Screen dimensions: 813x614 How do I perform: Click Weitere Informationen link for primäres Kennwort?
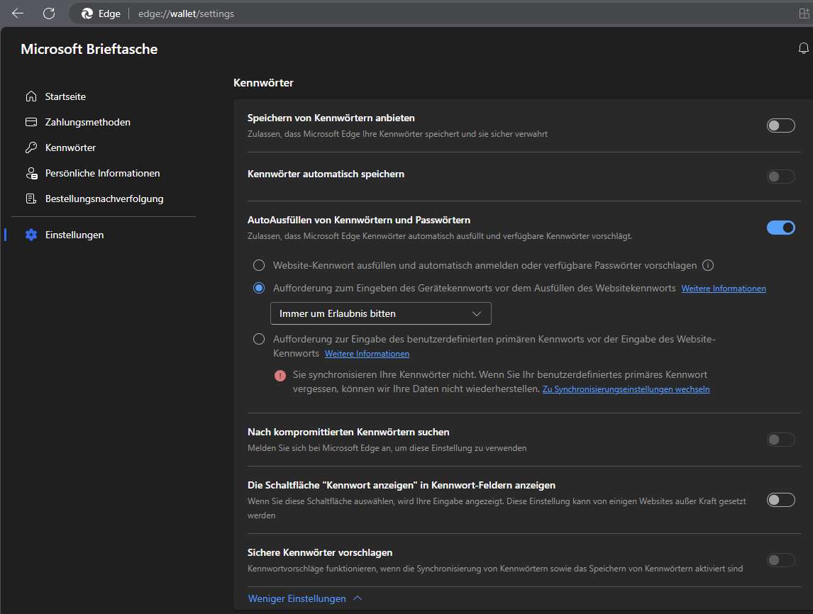point(367,354)
